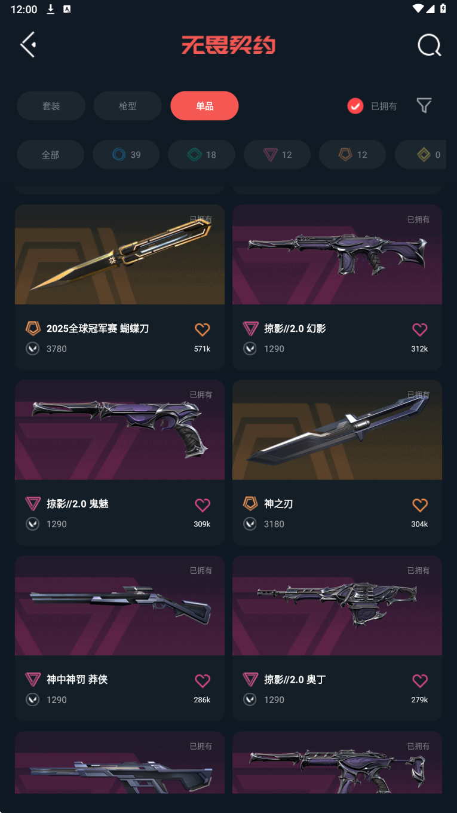
Task: Favorite the 2025全球冠军赛 蝴蝶刀 heart icon
Action: (x=202, y=329)
